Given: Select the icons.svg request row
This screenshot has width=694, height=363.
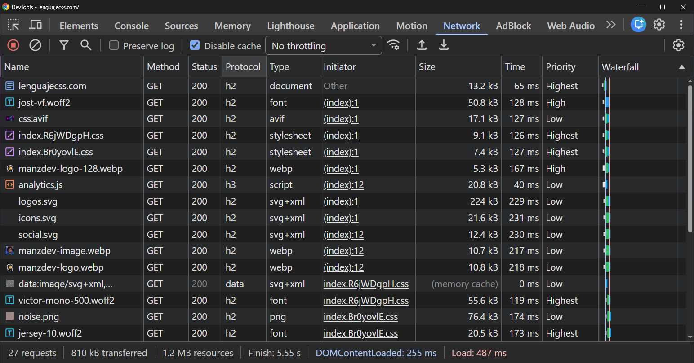Looking at the screenshot, I should [343, 218].
